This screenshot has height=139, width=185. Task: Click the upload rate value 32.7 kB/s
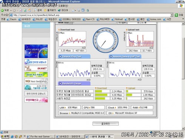tap(147, 51)
